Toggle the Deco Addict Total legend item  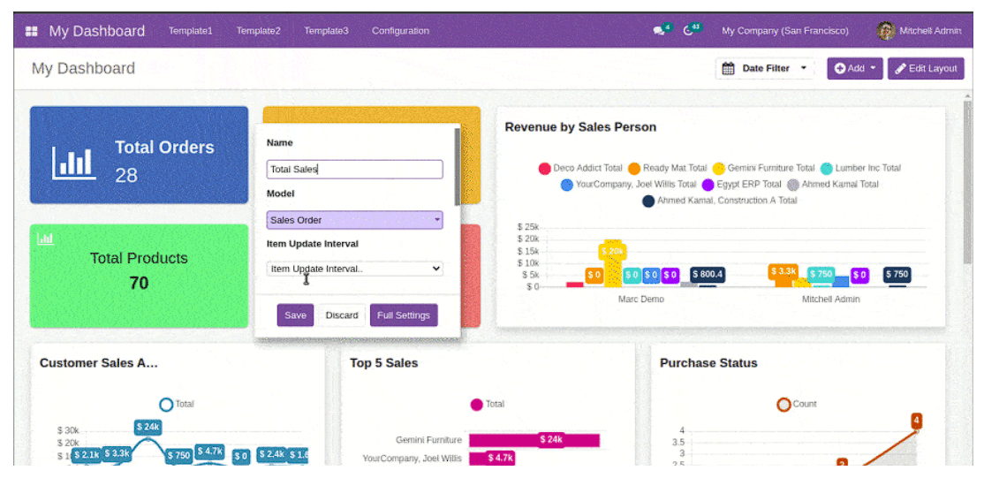579,168
